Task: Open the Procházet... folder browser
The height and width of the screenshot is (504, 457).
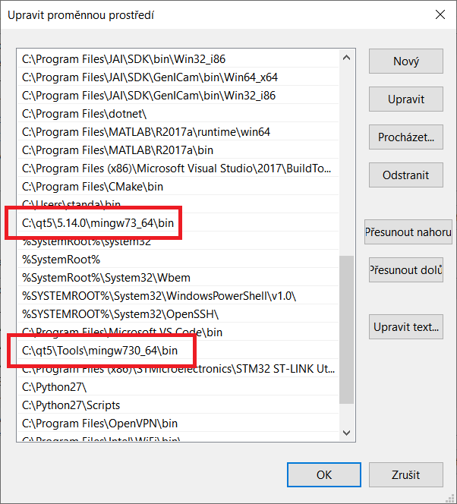Action: 406,137
